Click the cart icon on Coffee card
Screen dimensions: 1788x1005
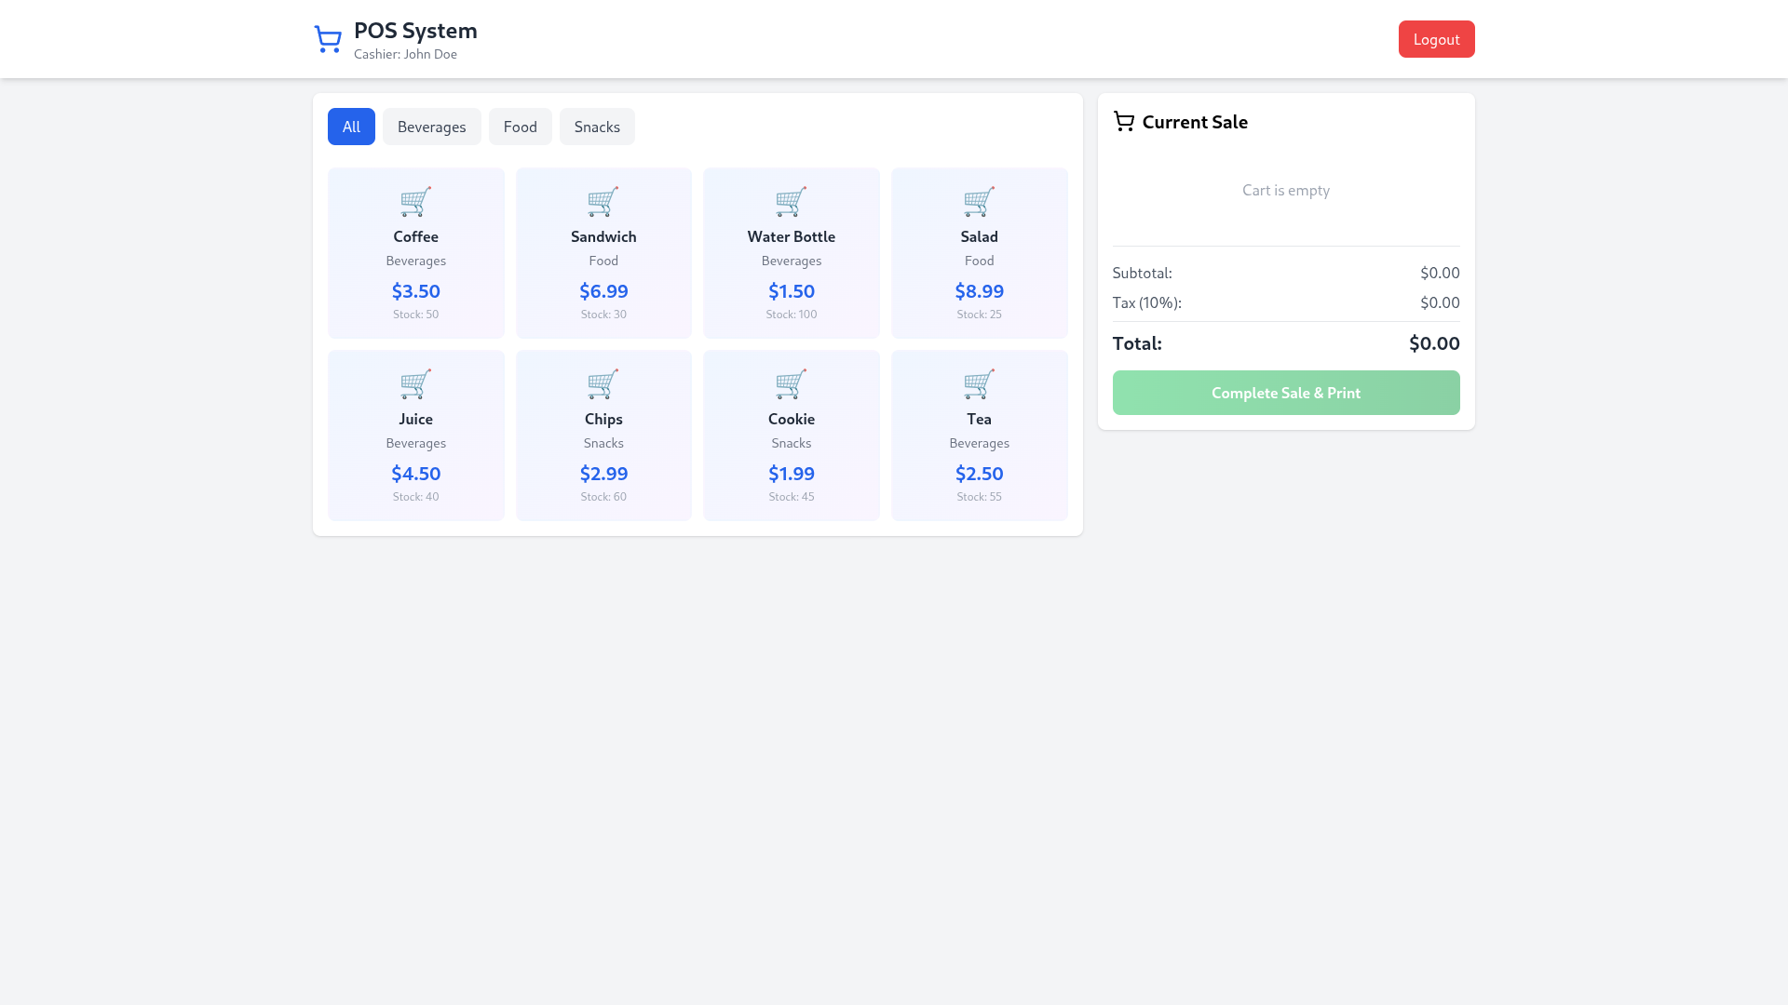tap(415, 201)
